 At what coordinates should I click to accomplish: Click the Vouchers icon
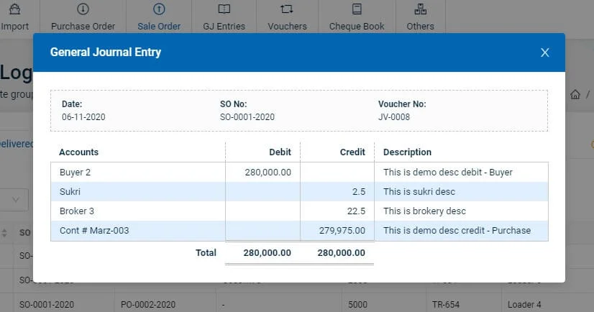(287, 10)
